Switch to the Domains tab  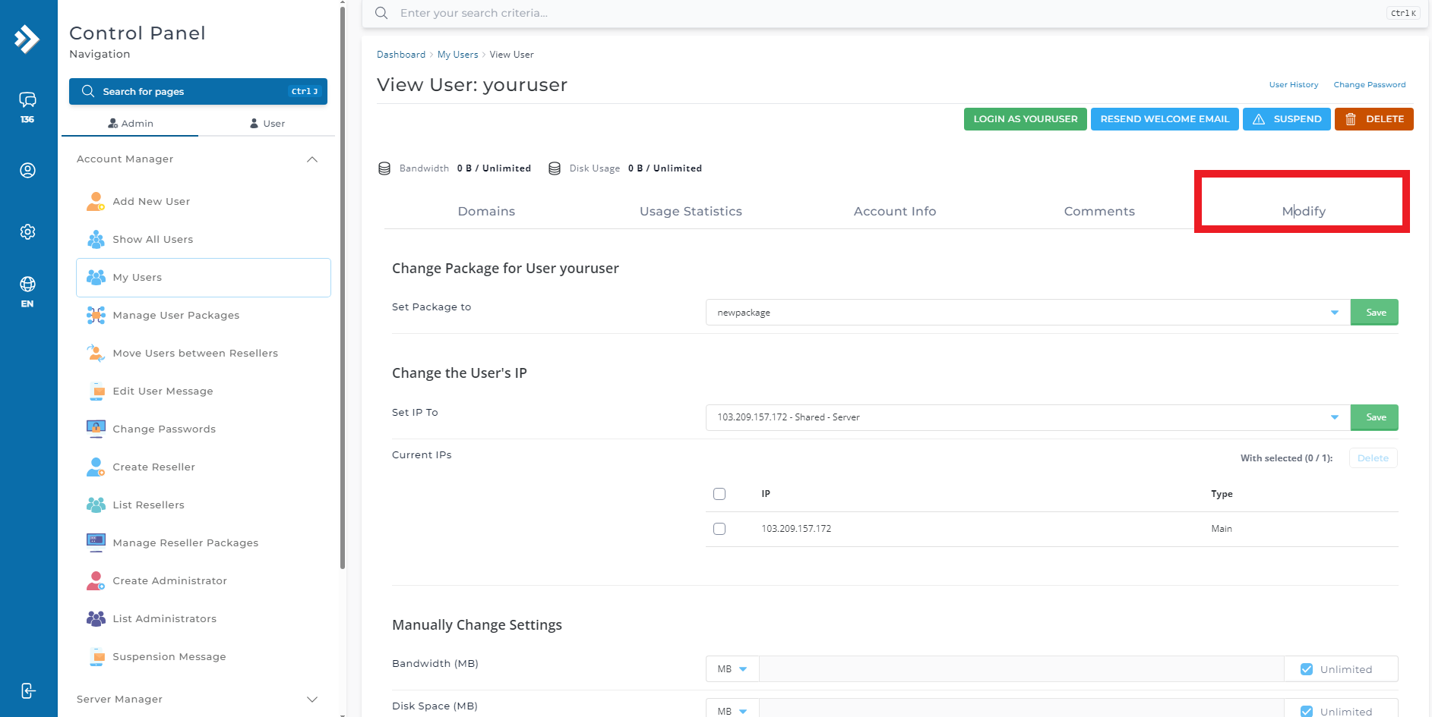[x=486, y=212]
